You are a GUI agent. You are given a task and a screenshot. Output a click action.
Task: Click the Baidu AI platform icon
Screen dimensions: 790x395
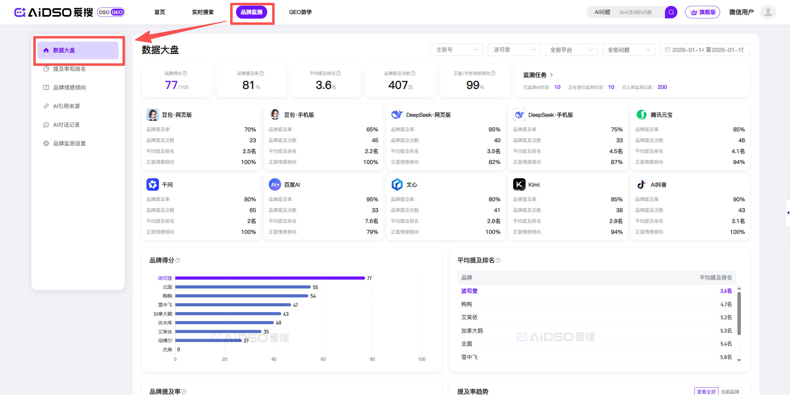coord(275,184)
